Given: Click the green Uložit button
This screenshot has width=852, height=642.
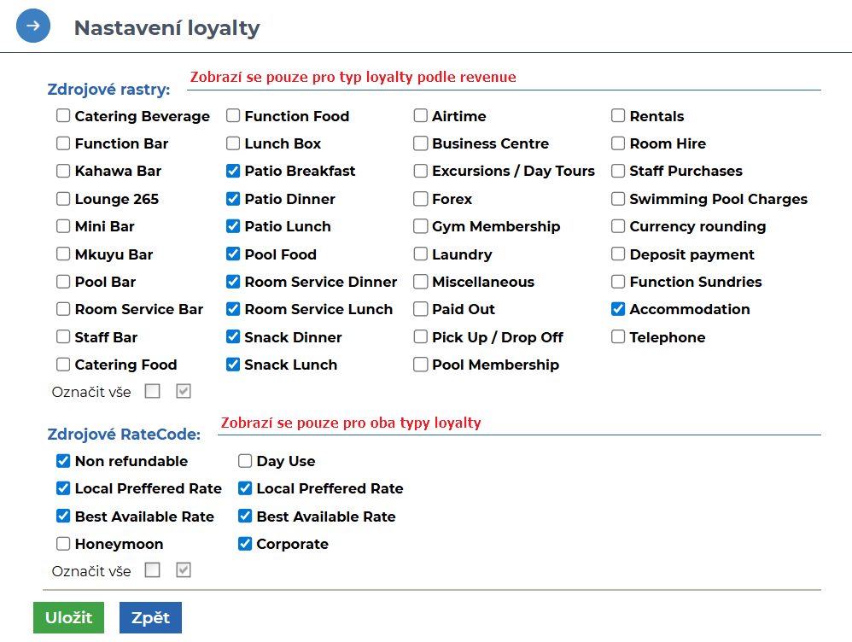Looking at the screenshot, I should pos(68,617).
